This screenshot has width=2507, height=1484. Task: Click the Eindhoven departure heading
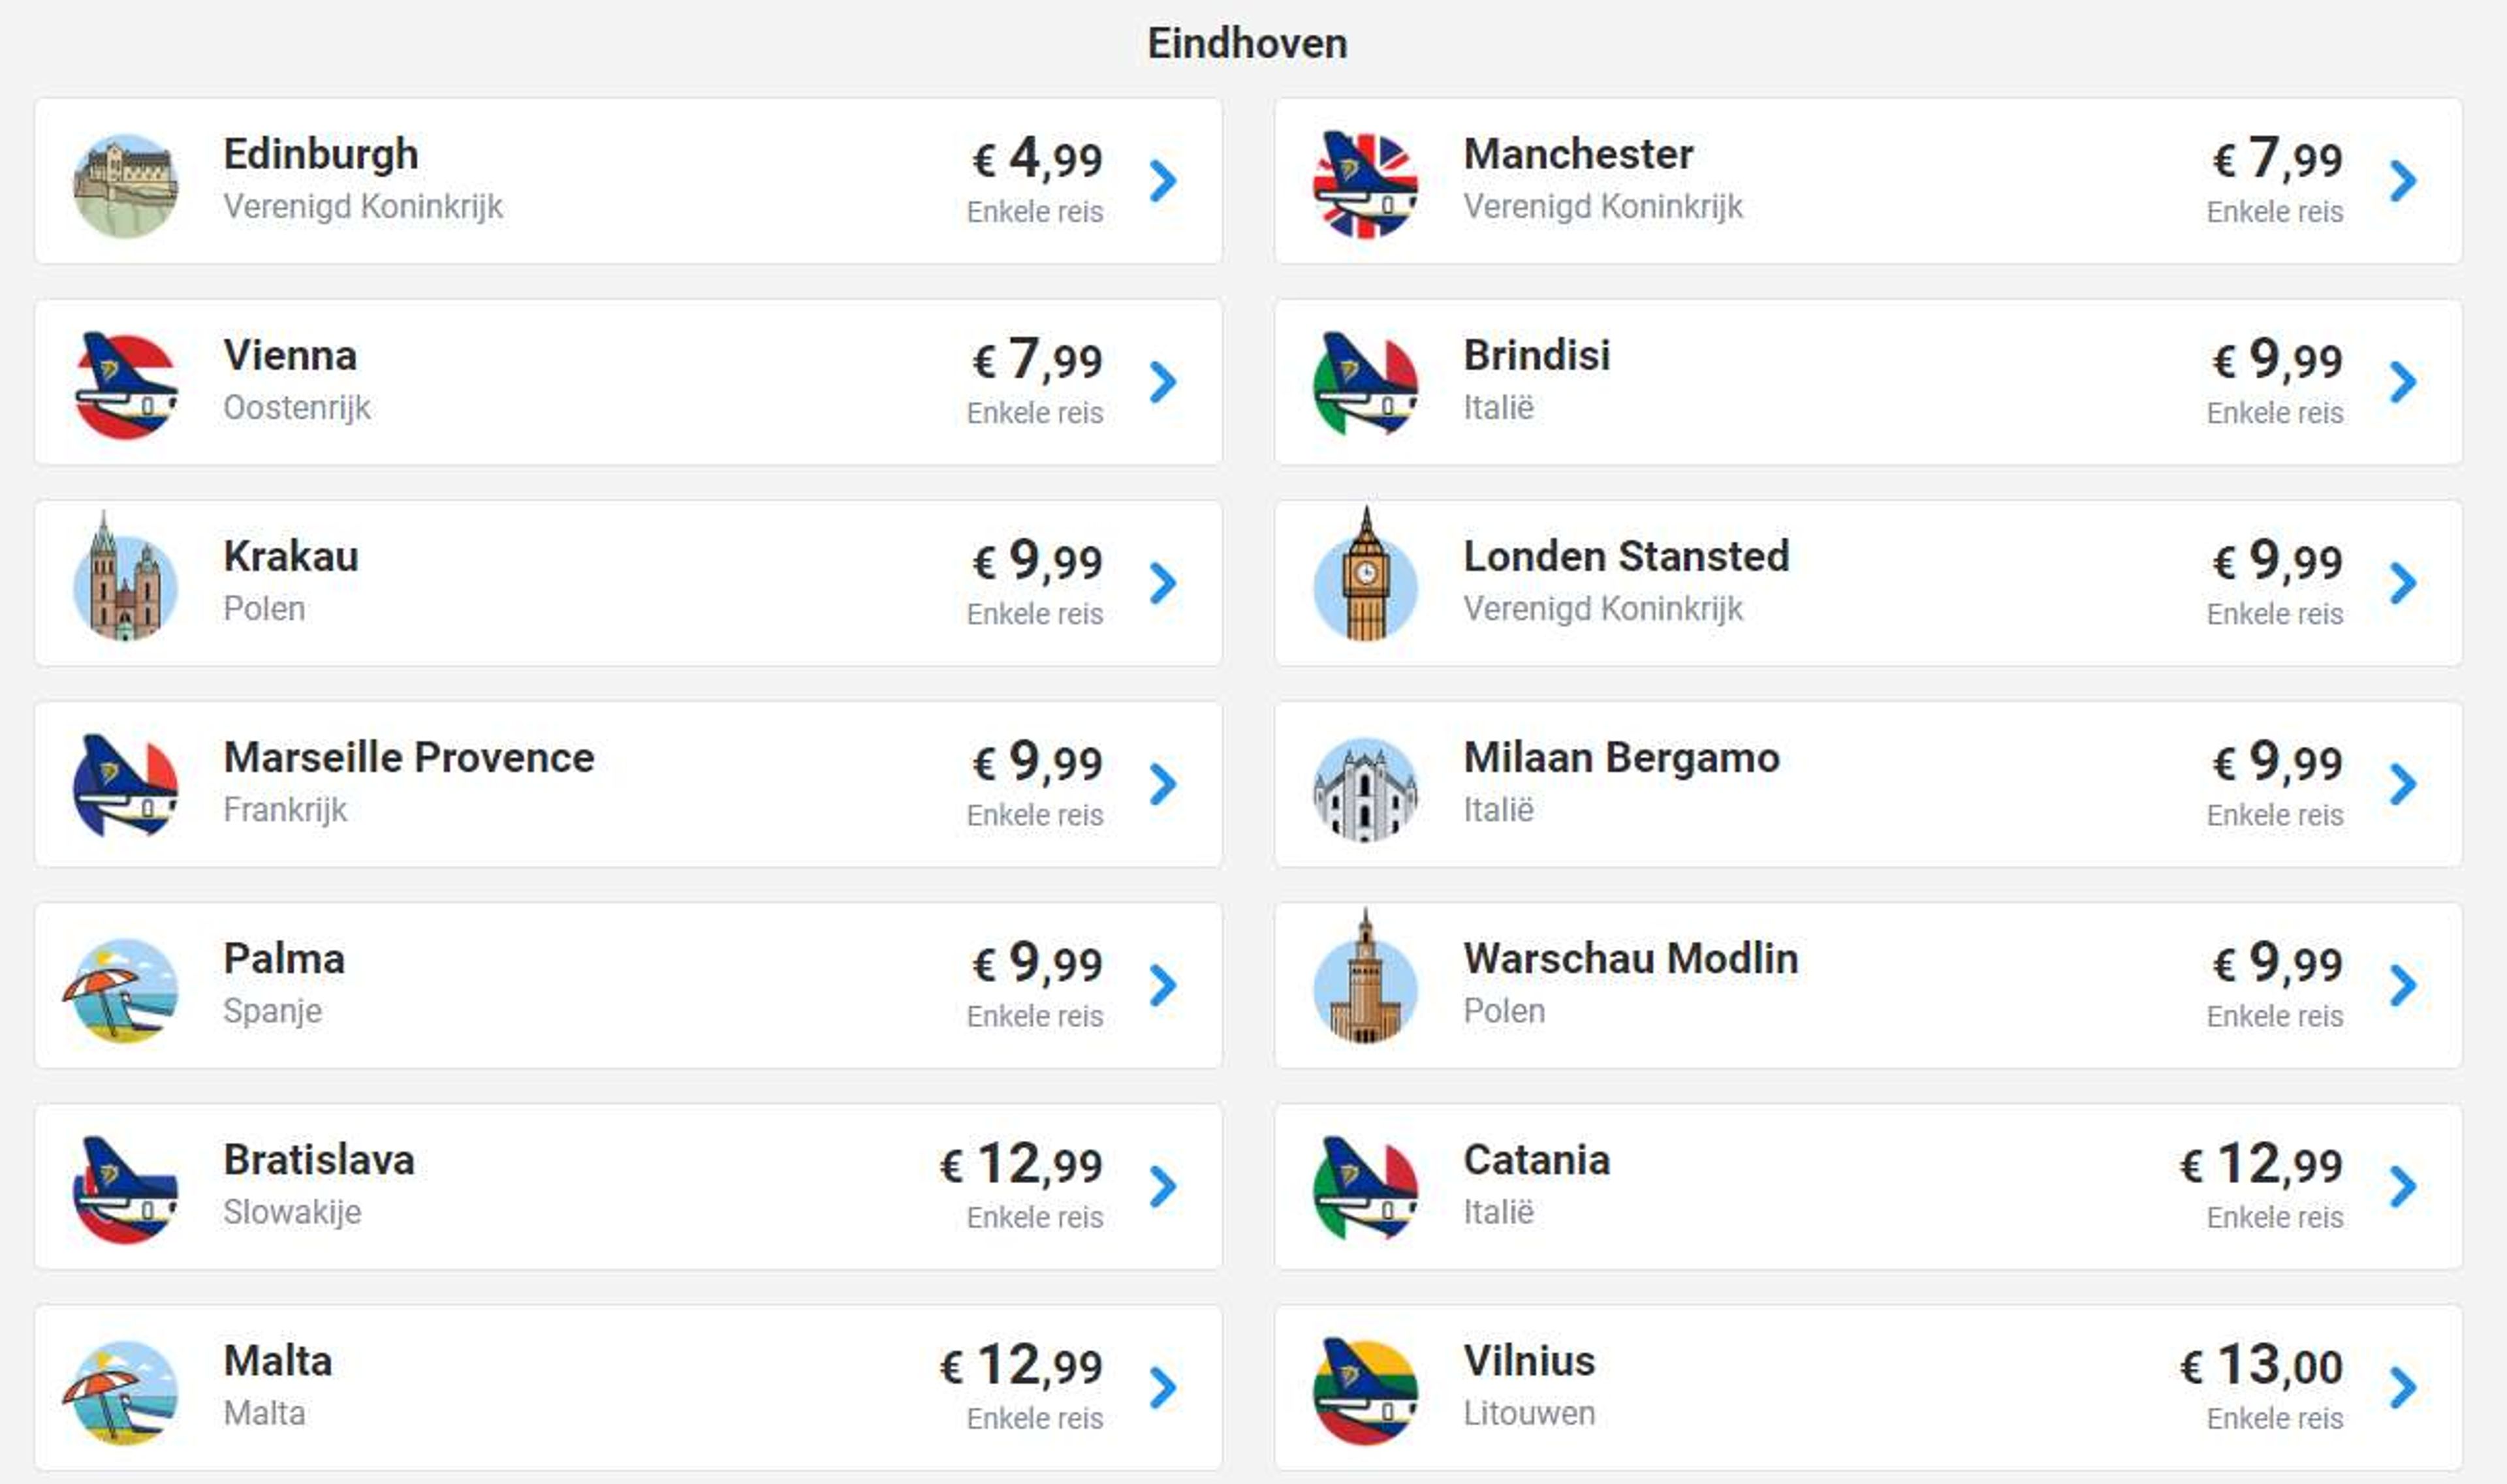pos(1248,44)
